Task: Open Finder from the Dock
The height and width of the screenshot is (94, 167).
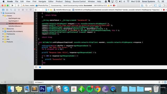Action: pos(11,89)
